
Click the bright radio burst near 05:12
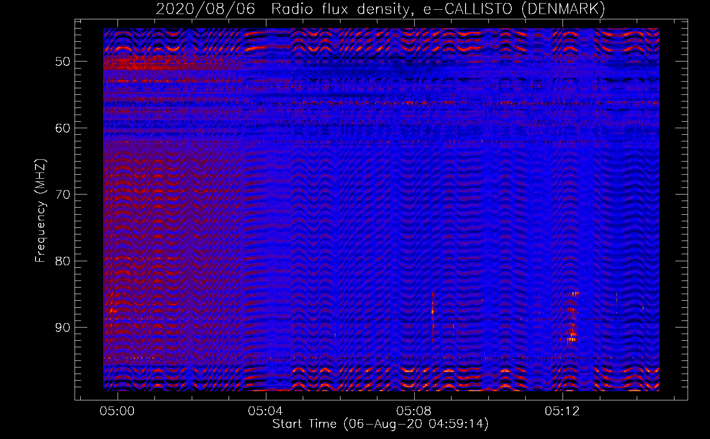[572, 317]
